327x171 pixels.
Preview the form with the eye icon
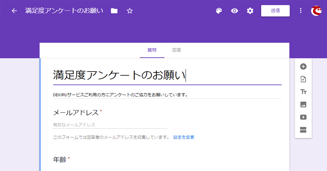[234, 11]
